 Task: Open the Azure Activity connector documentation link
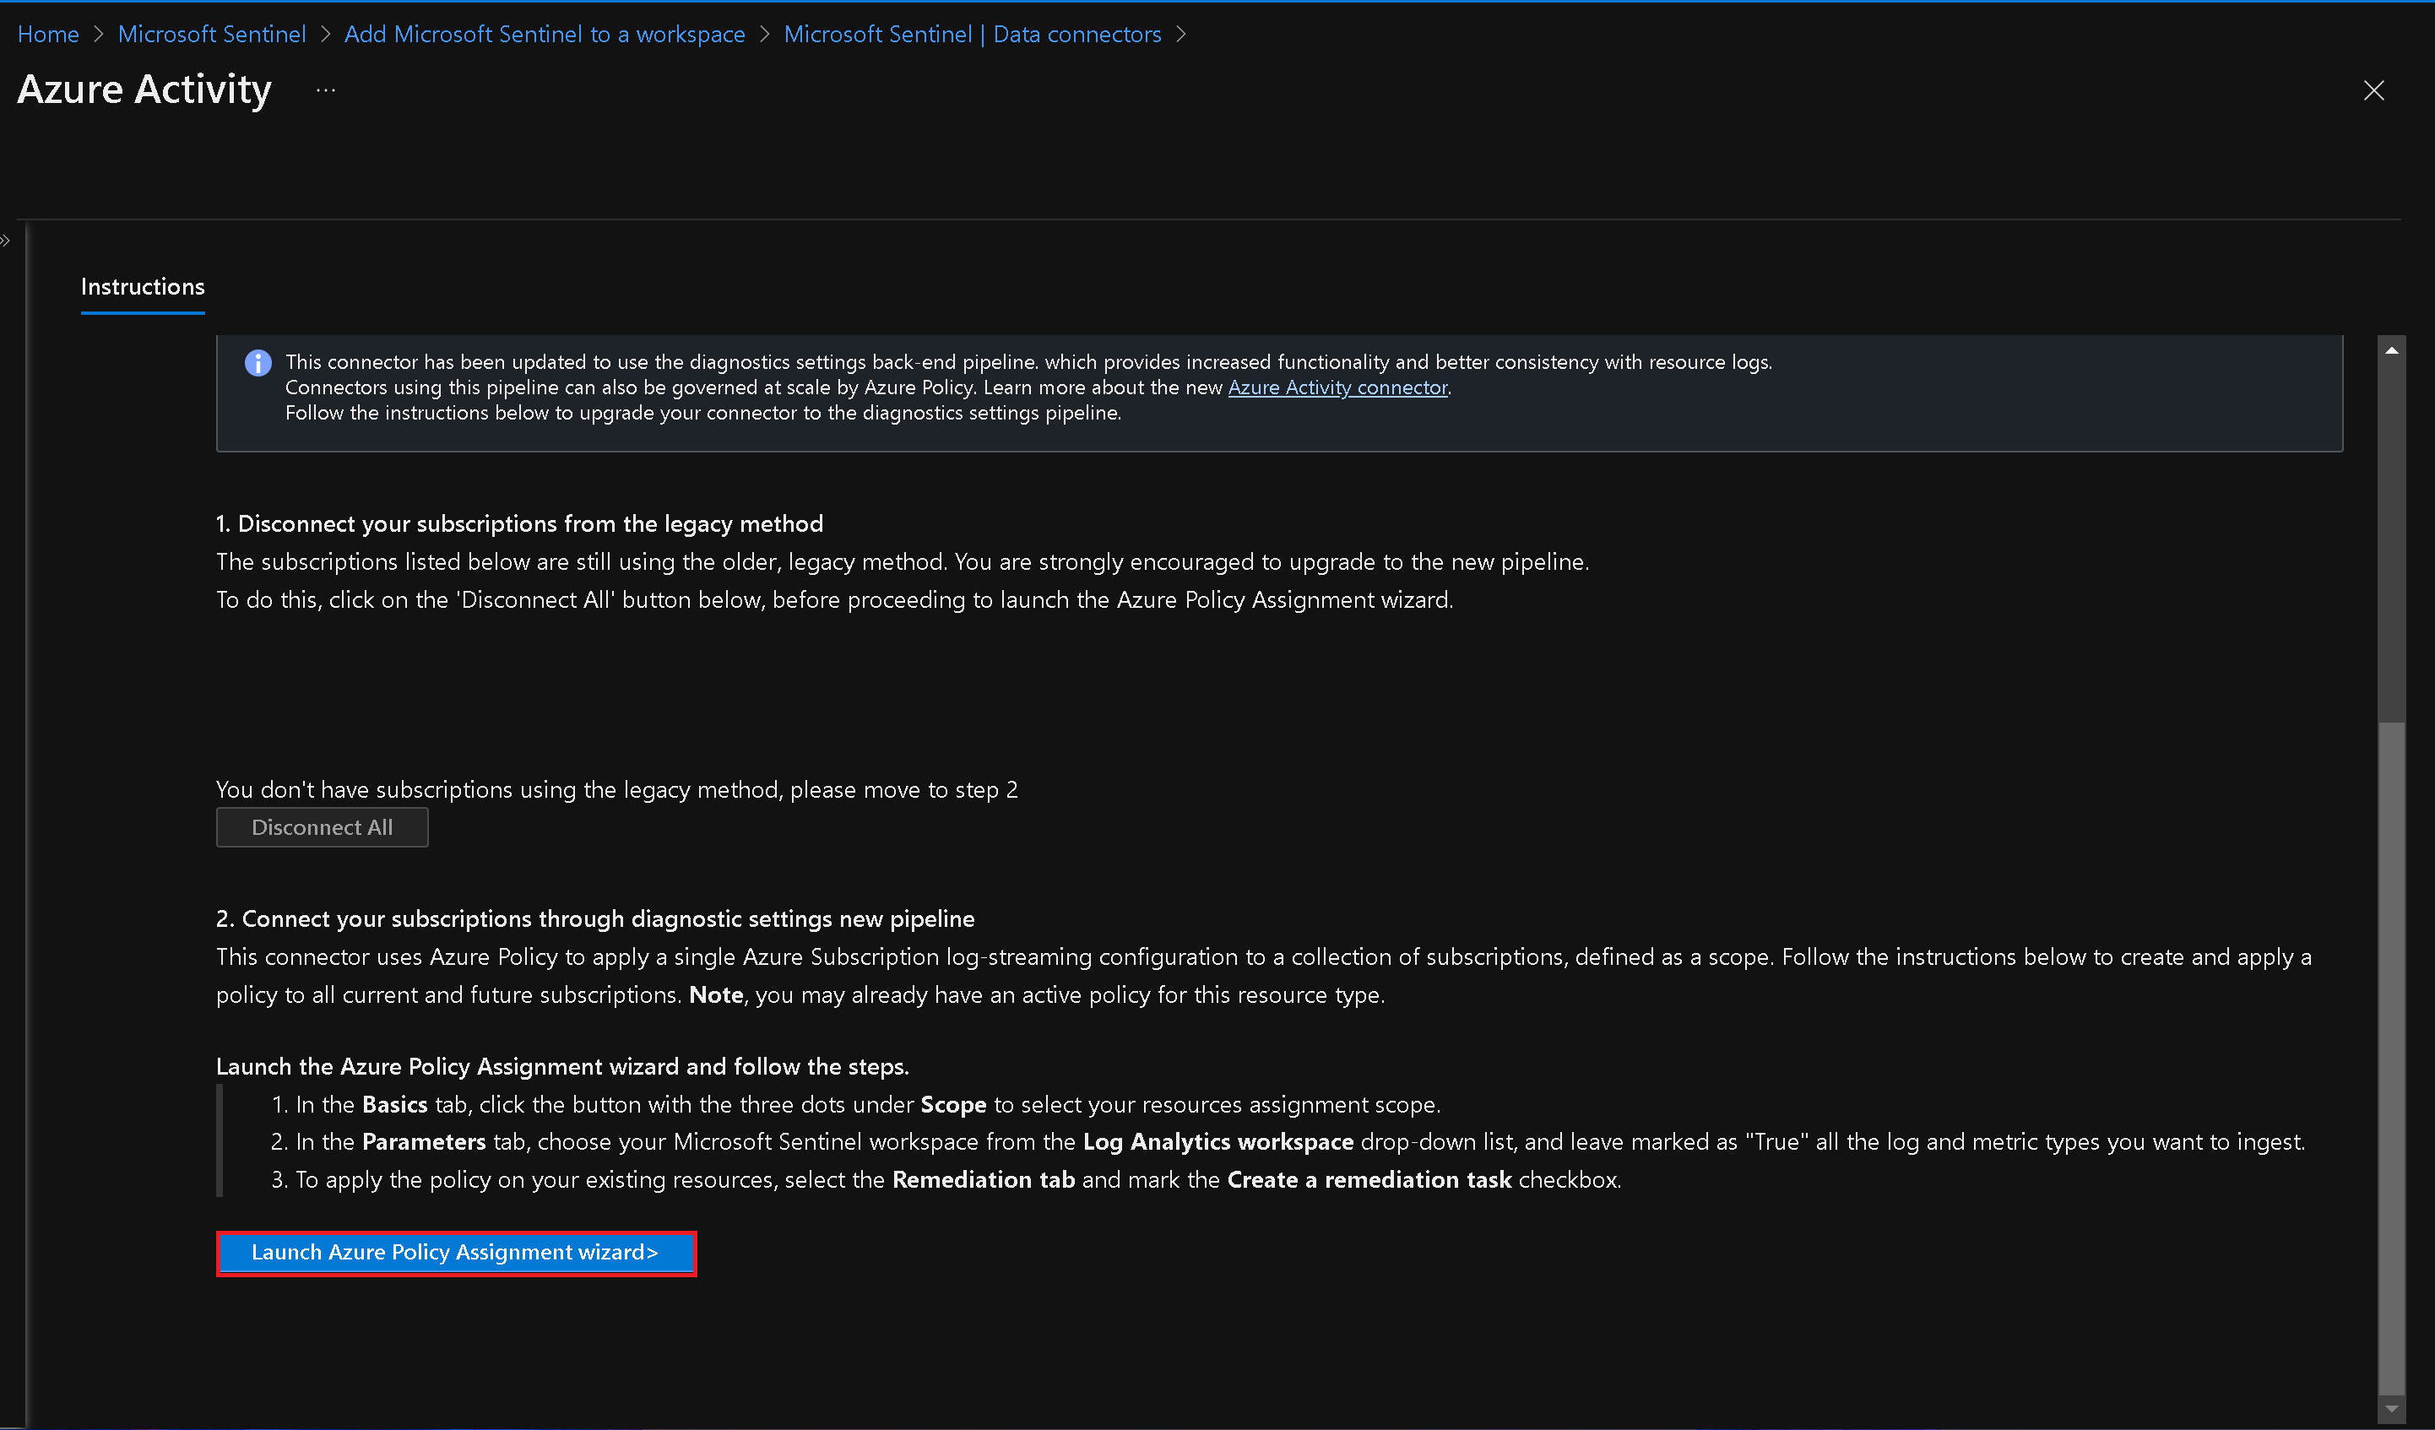pos(1337,387)
